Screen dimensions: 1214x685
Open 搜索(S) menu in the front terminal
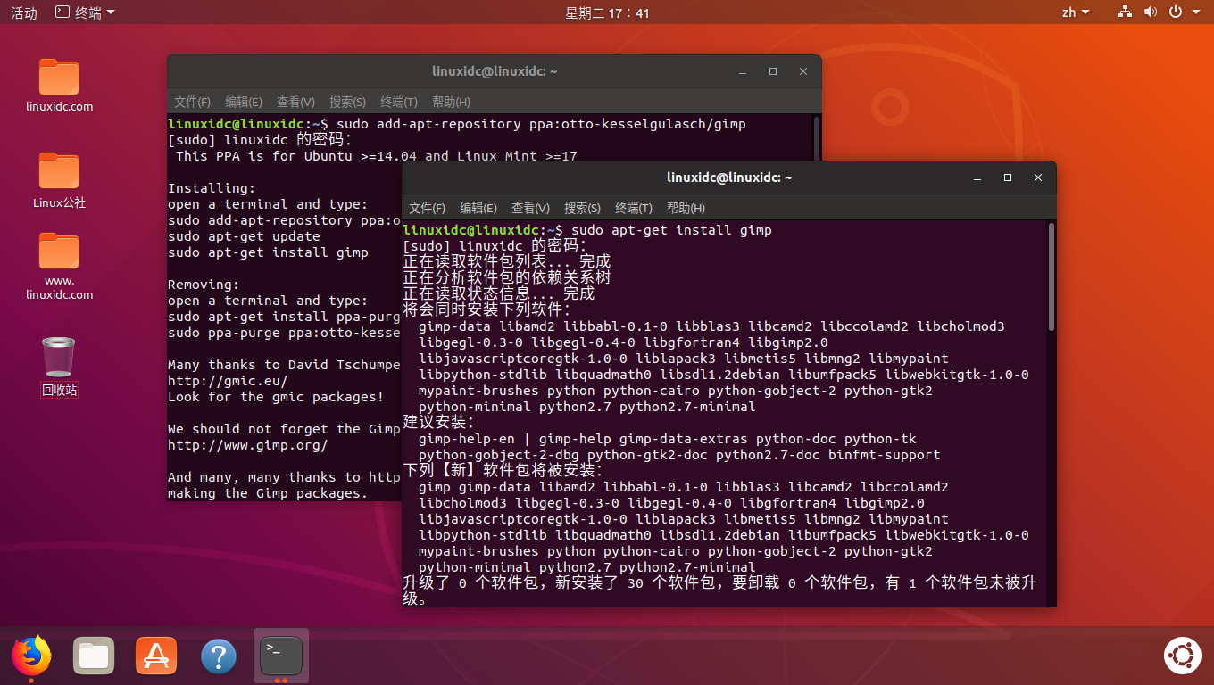pos(582,208)
